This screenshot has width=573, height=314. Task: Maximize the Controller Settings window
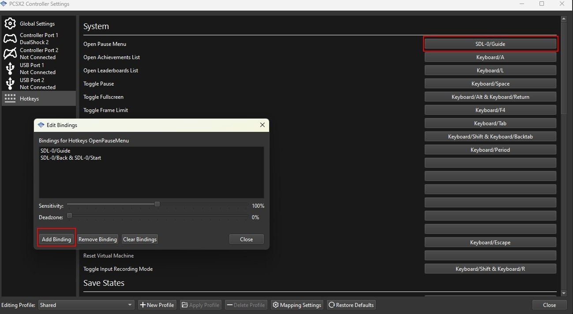click(x=542, y=4)
